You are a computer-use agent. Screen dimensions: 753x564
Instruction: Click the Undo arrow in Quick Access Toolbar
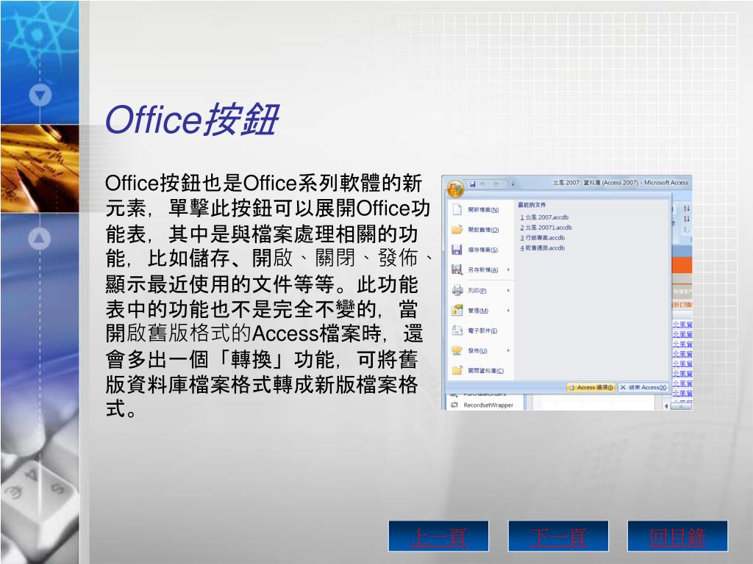coord(482,184)
